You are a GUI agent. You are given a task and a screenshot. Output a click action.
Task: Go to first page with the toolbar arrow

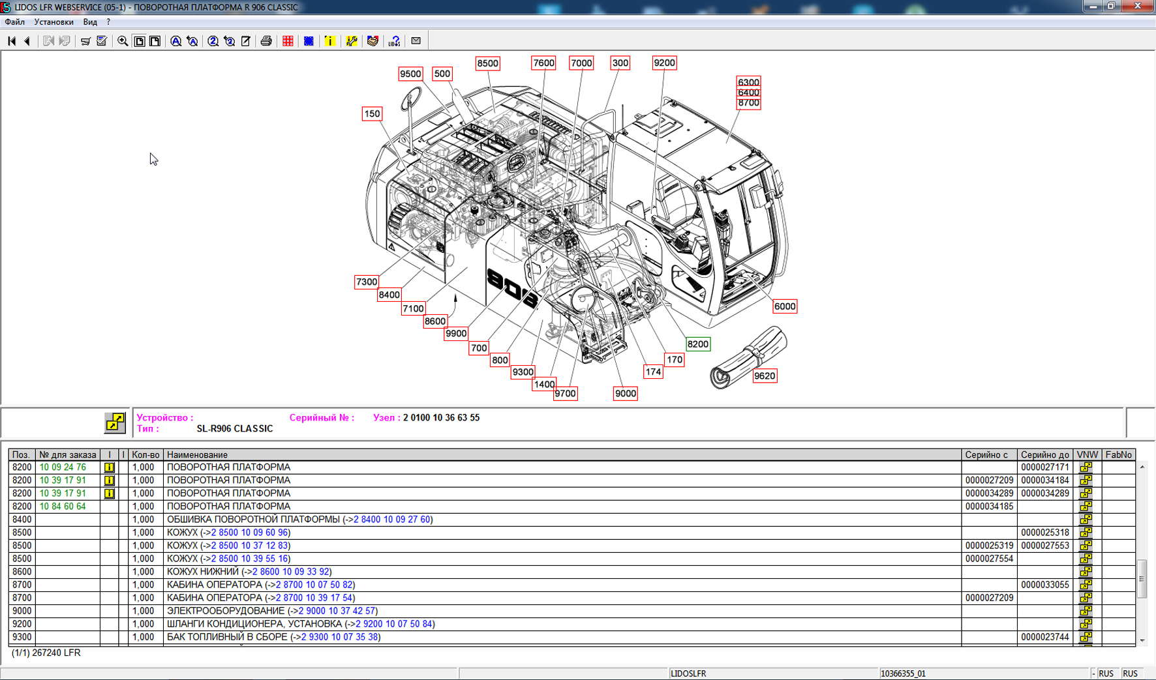click(12, 41)
